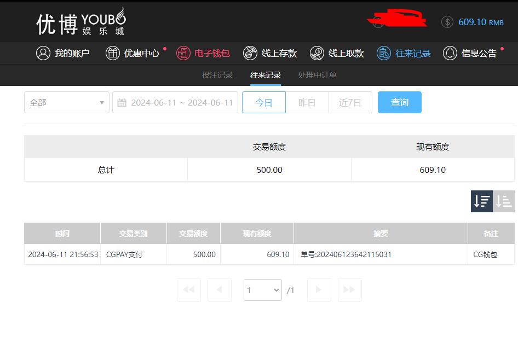This screenshot has height=337, width=518.
Task: Select the 近7日 filter button
Action: [x=350, y=102]
